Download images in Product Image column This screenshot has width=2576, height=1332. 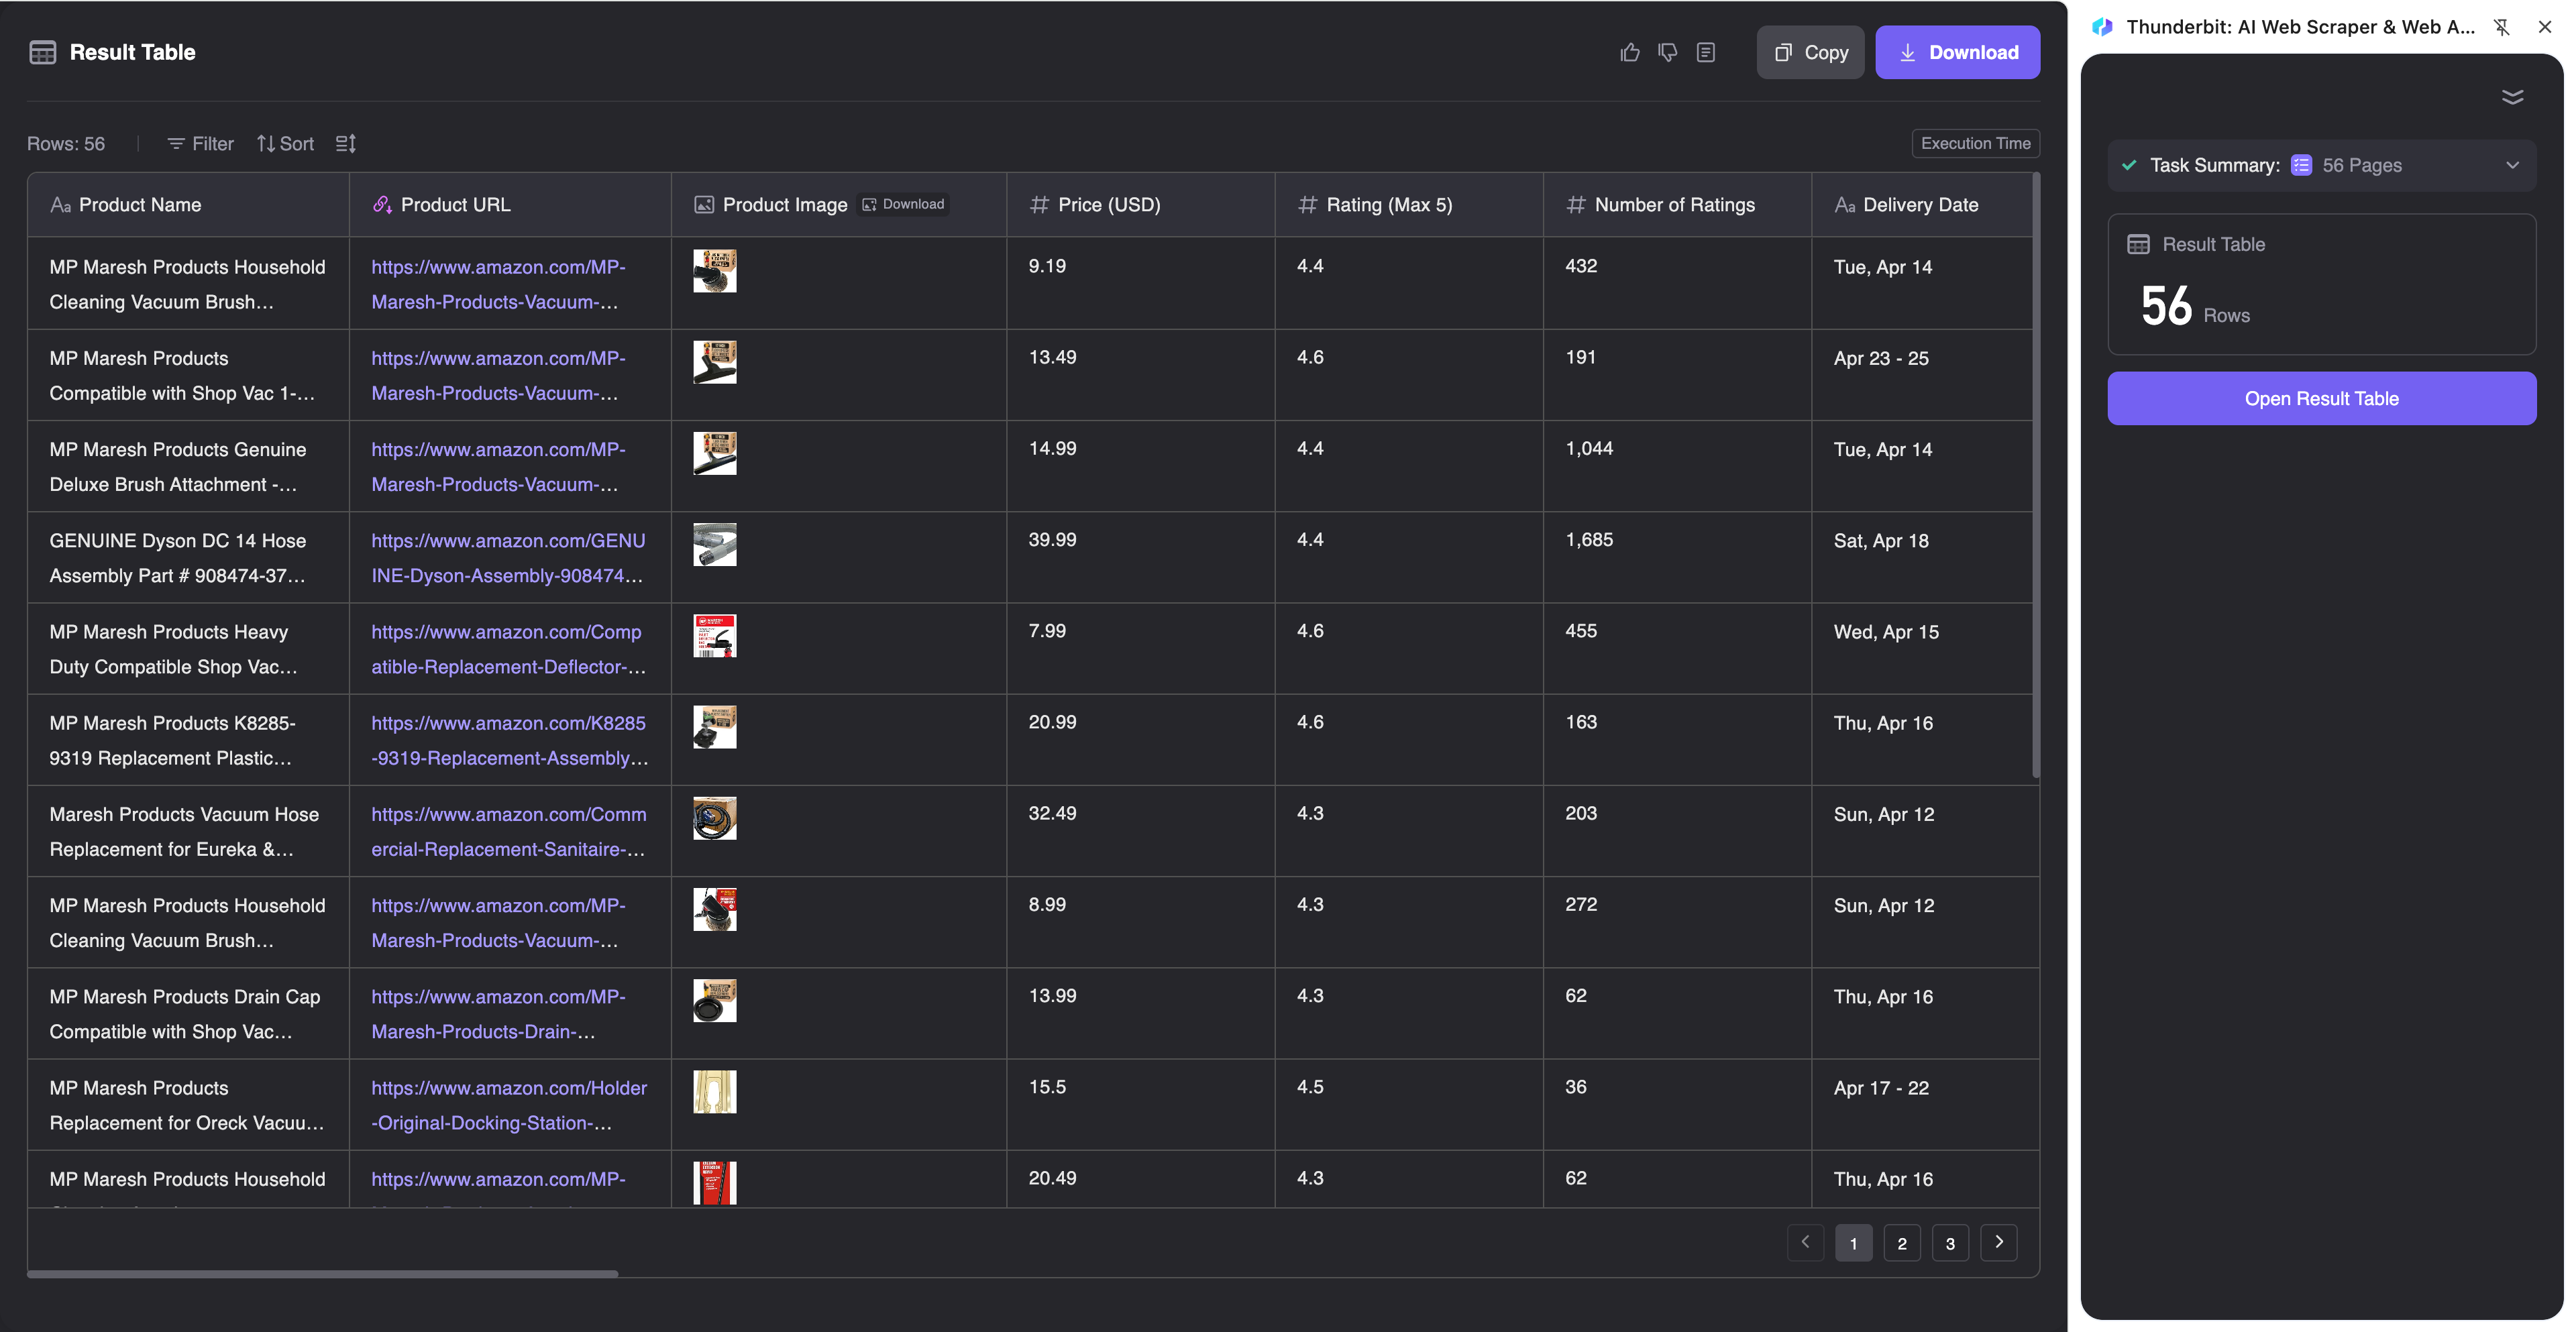pos(904,204)
